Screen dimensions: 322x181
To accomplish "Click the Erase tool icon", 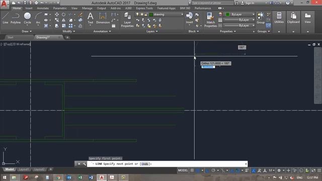I will (80, 15).
